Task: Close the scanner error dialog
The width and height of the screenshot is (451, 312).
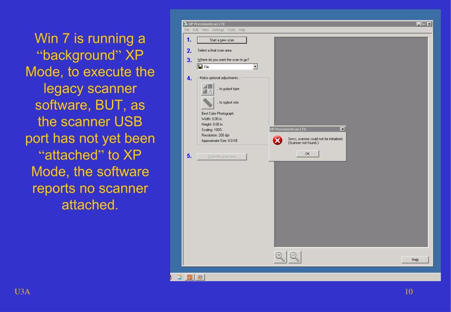Action: point(342,129)
